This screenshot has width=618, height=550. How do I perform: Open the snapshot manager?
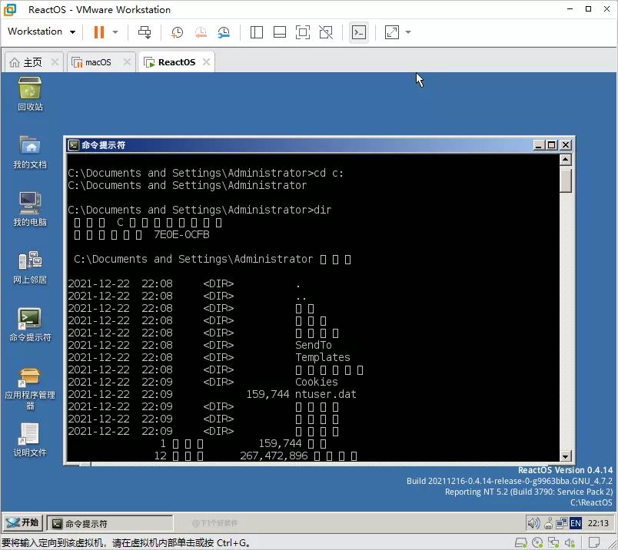[224, 31]
